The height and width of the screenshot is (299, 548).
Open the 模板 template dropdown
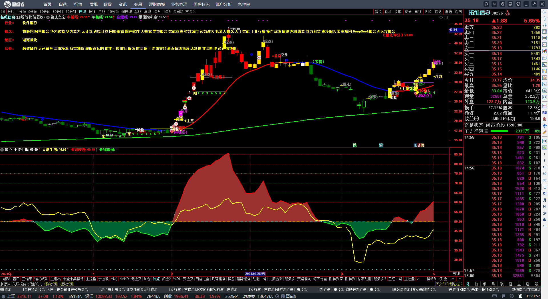tap(443, 279)
